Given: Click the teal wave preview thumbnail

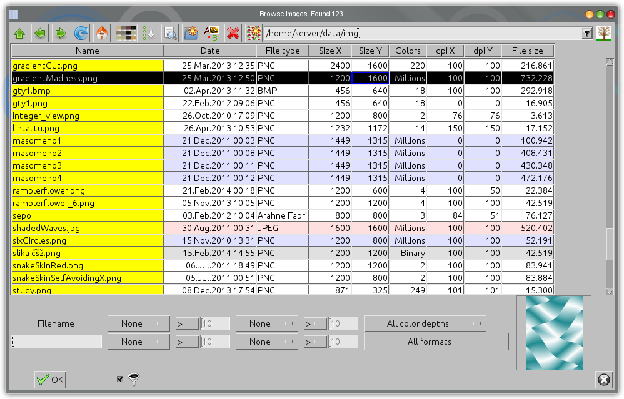Looking at the screenshot, I should pos(555,333).
